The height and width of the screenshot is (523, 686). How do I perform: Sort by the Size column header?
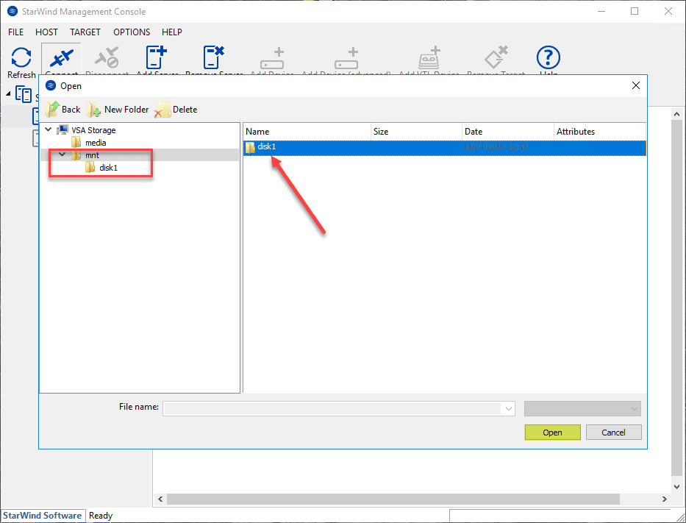416,131
